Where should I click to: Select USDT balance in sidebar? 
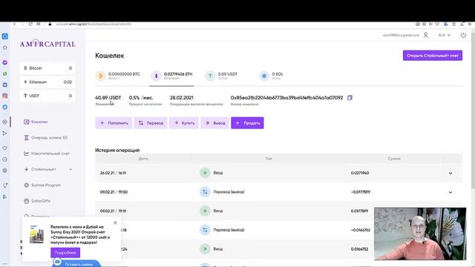coord(47,96)
